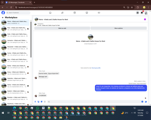Open File Explorer from the taskbar
The height and width of the screenshot is (120, 151).
[x=61, y=118]
